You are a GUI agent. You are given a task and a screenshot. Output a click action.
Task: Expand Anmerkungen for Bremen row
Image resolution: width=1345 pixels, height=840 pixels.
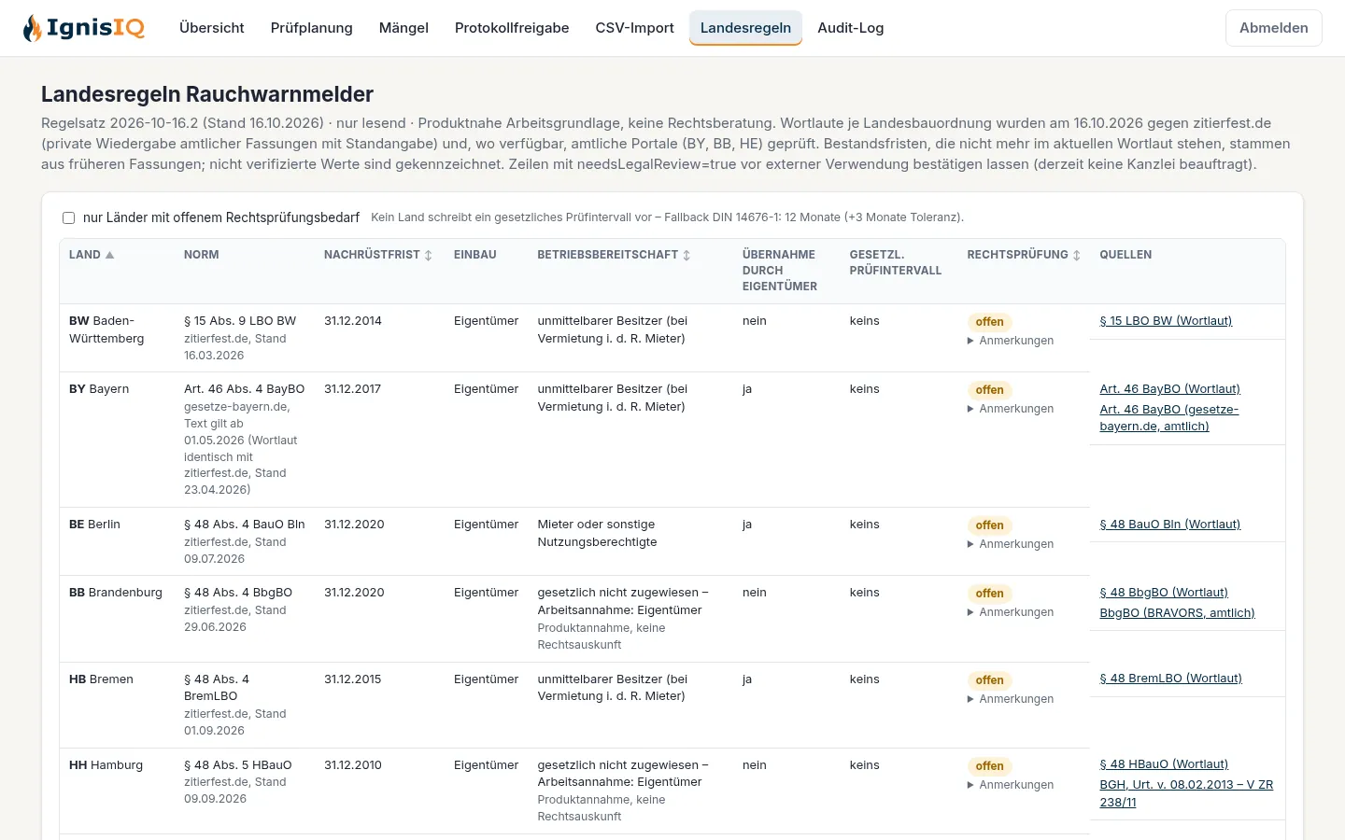[x=1011, y=699]
